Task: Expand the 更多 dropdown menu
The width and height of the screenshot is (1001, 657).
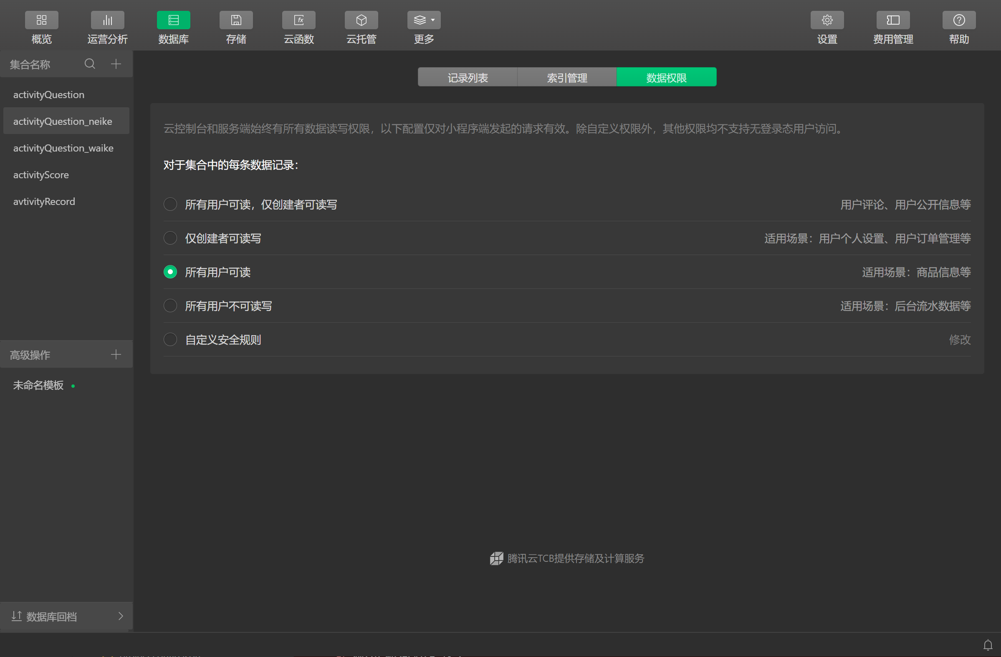Action: click(424, 20)
